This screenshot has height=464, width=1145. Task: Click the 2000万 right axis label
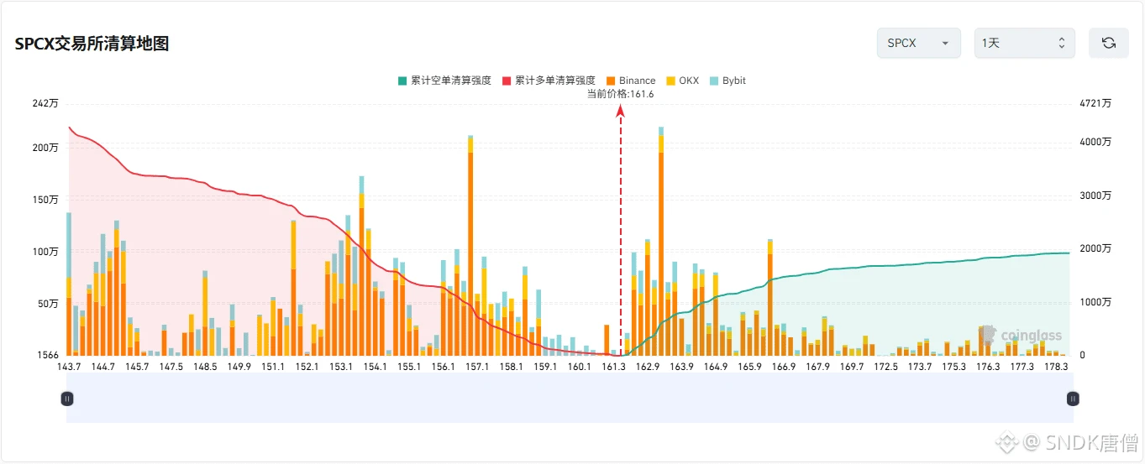pos(1095,248)
